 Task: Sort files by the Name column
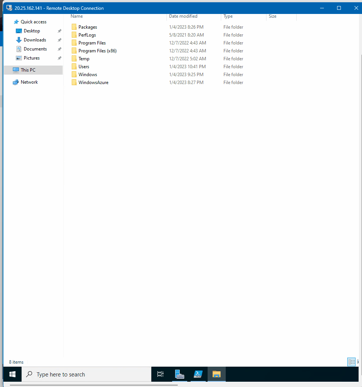click(x=77, y=16)
